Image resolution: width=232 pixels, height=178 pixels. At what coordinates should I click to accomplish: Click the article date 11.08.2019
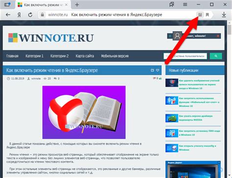[x=18, y=79]
